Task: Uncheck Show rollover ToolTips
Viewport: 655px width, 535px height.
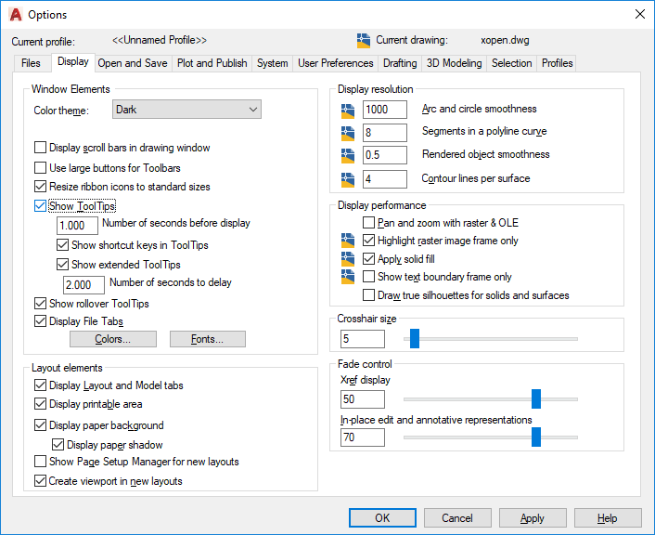Action: 40,304
